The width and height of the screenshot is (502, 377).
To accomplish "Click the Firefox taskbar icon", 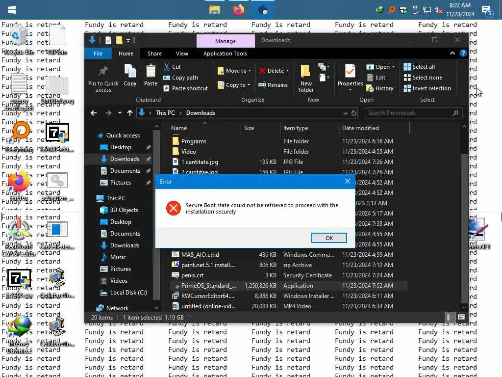I will tap(239, 10).
